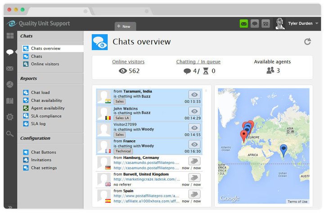This screenshot has height=213, width=324.
Task: Open the Chat load report
Action: pos(40,92)
